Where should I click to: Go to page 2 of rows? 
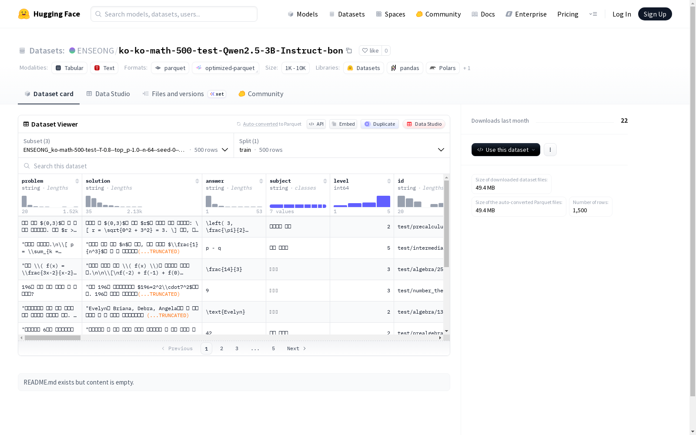pos(221,348)
